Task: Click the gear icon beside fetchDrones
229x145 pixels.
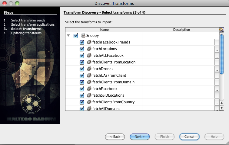Action: [89, 69]
